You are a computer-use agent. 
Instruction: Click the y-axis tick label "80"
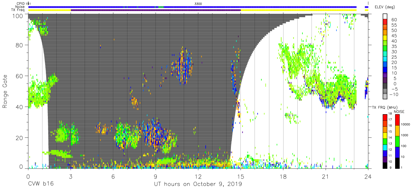pos(20,45)
